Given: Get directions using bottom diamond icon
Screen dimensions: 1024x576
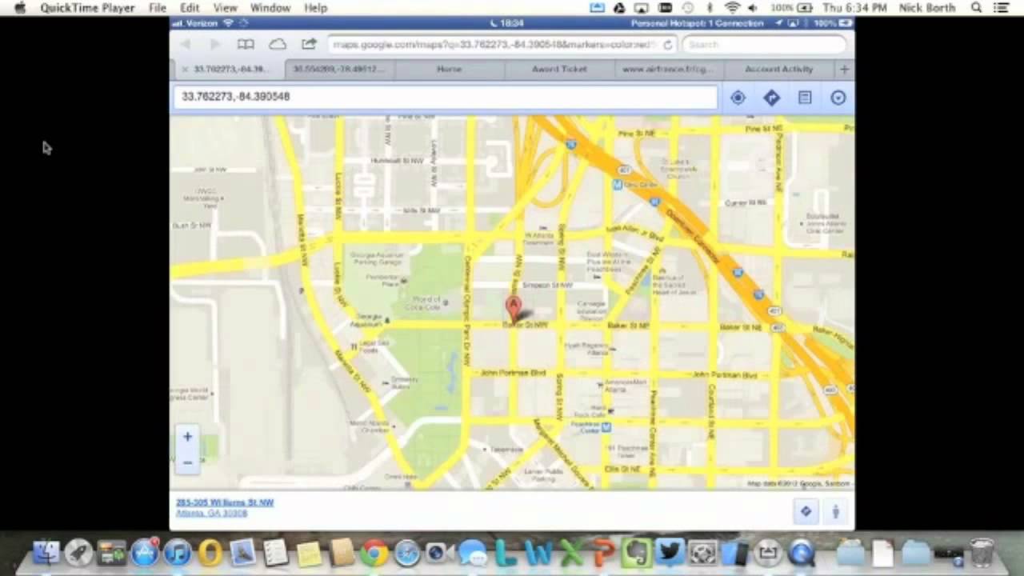Looking at the screenshot, I should point(806,511).
